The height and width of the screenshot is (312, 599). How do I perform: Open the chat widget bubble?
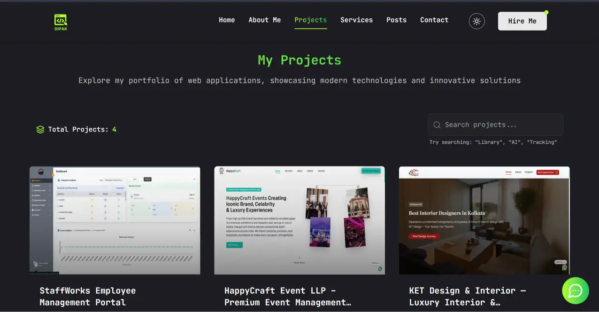click(575, 290)
